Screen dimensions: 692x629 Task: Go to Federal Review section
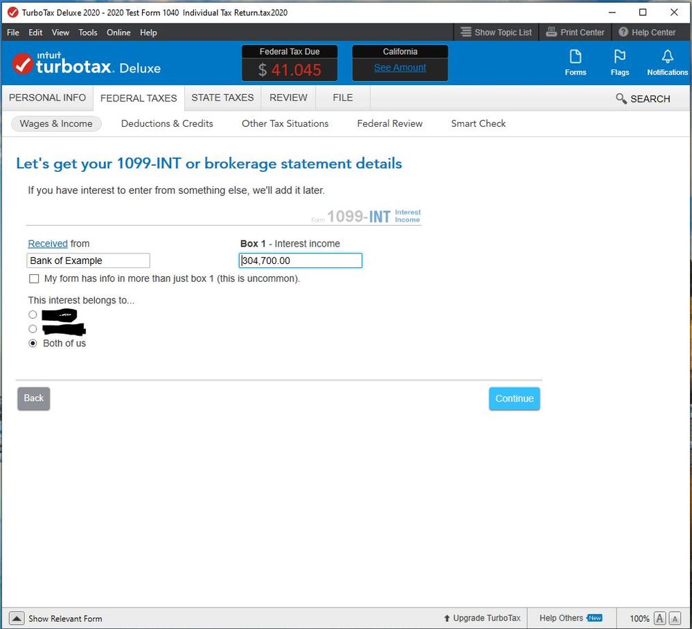(390, 123)
